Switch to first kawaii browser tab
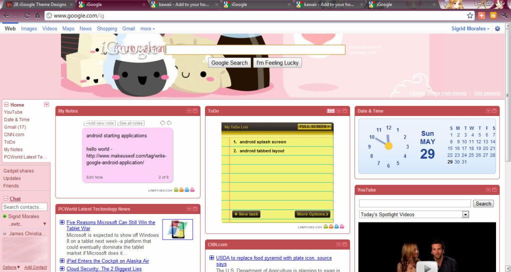511x272 pixels. 184,4
